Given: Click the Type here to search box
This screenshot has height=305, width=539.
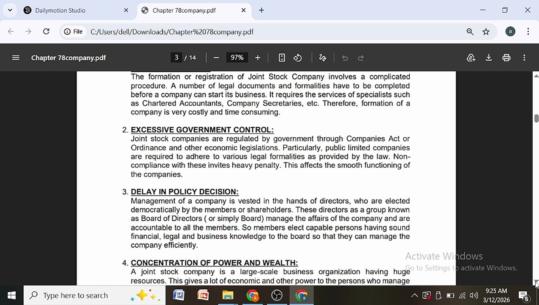Looking at the screenshot, I should point(95,295).
